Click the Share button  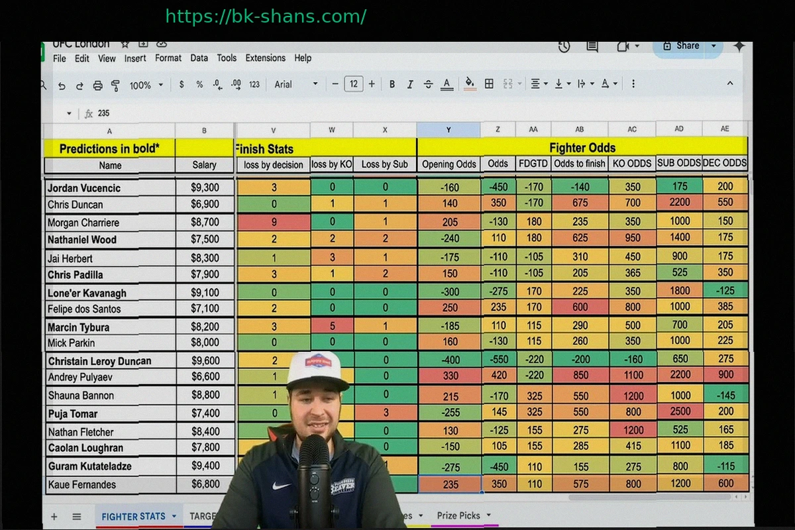681,46
